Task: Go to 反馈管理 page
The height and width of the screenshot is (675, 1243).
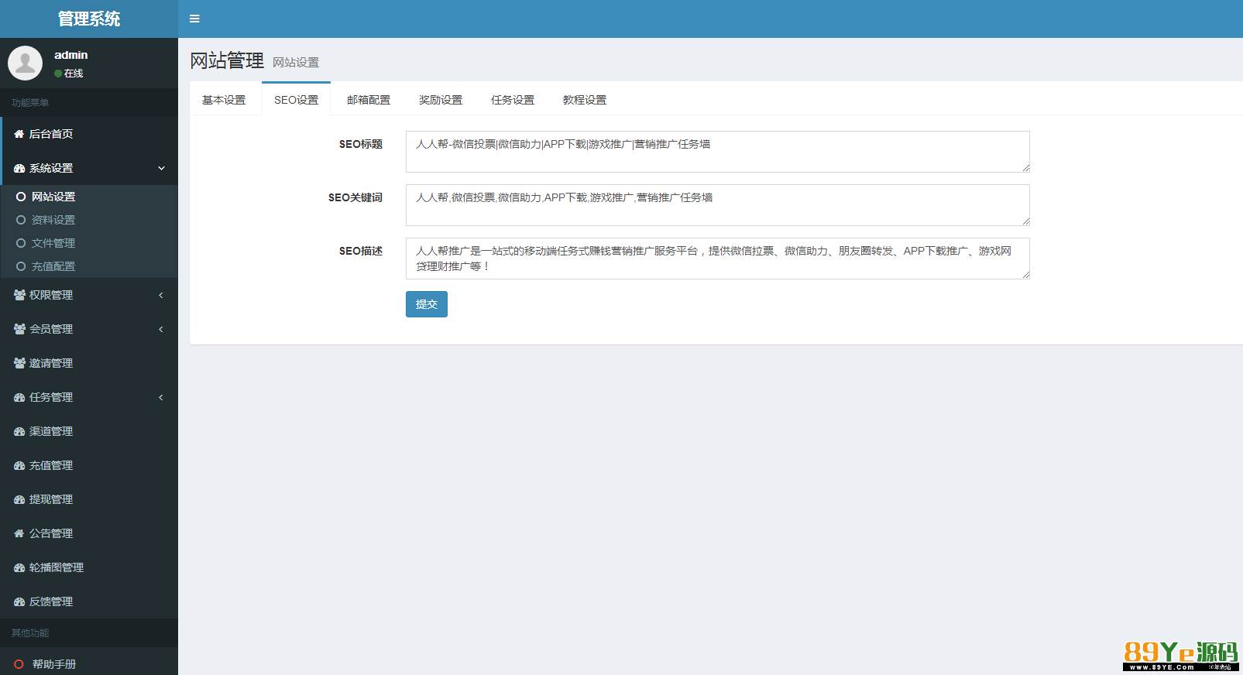Action: click(x=89, y=601)
